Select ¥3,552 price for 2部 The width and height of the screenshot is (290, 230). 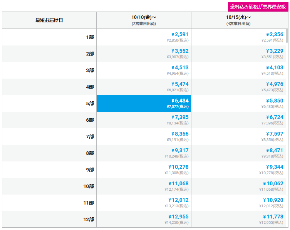click(144, 54)
